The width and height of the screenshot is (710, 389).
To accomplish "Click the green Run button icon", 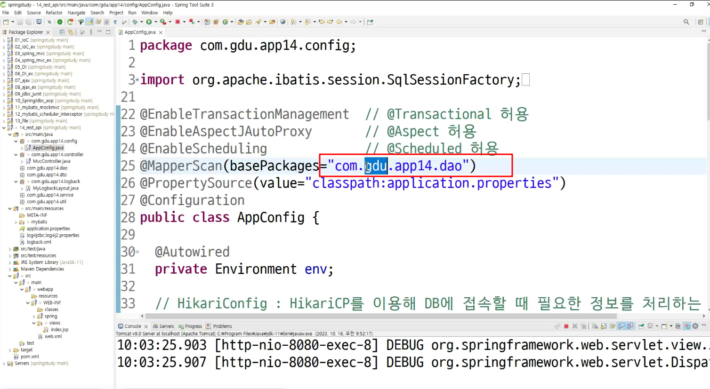I will coord(149,22).
